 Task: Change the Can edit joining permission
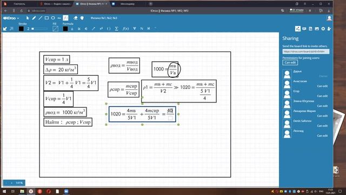tap(290, 63)
